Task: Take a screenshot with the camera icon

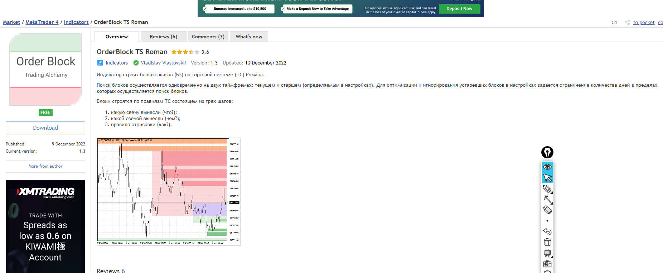Action: [x=547, y=264]
